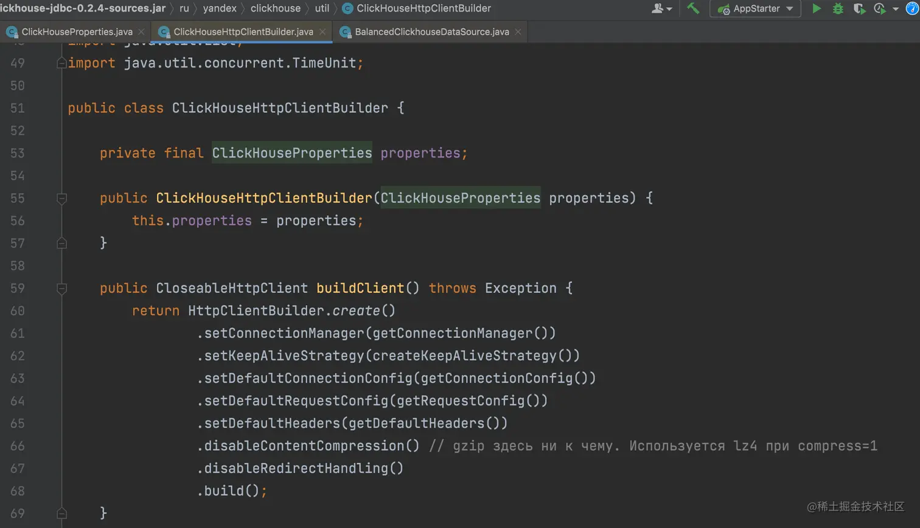
Task: Open the BalancedClickhouseDataSource.java tab
Action: pyautogui.click(x=431, y=32)
